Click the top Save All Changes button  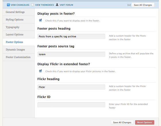[143, 5]
